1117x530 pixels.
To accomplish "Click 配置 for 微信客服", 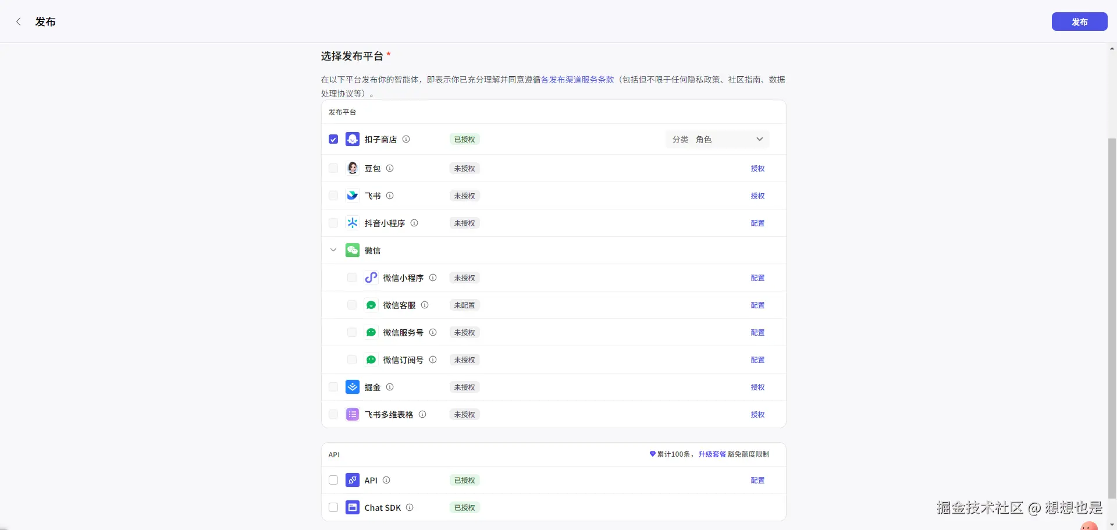I will click(757, 305).
